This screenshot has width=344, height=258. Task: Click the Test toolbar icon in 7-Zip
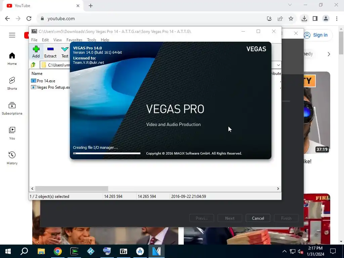point(65,52)
